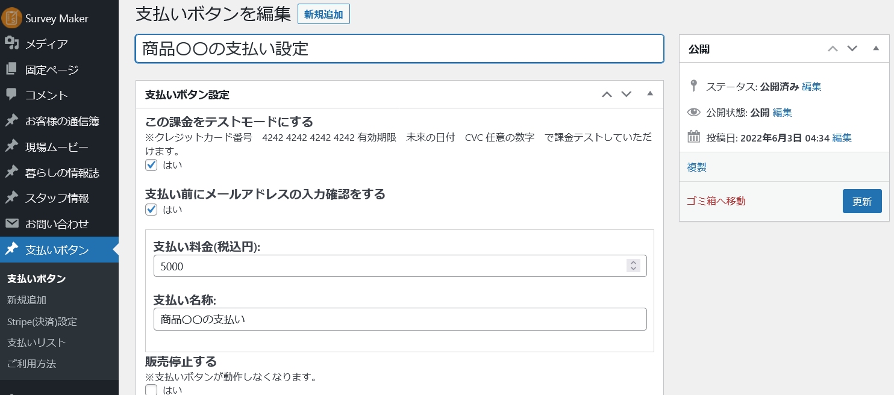Image resolution: width=894 pixels, height=395 pixels.
Task: Click 編集 link next to 投稿日
Action: (x=842, y=137)
